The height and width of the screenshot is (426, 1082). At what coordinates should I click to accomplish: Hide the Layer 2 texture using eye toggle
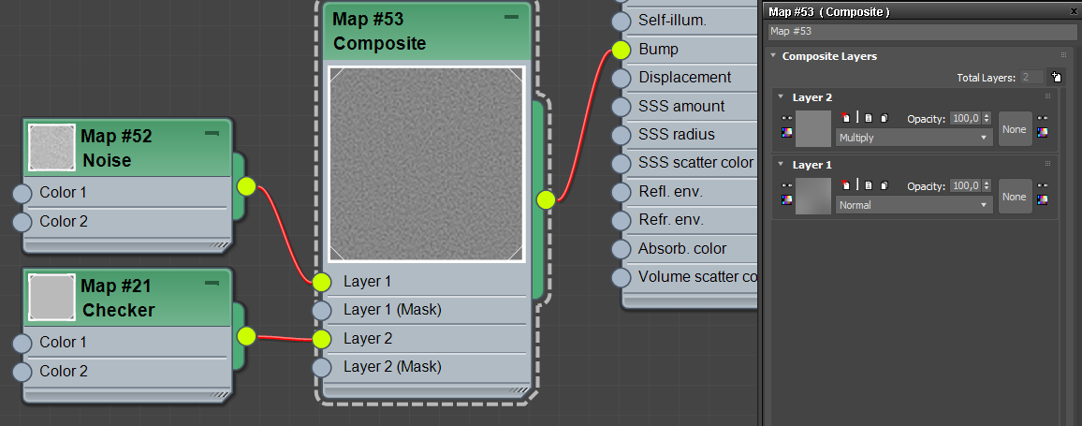click(786, 118)
